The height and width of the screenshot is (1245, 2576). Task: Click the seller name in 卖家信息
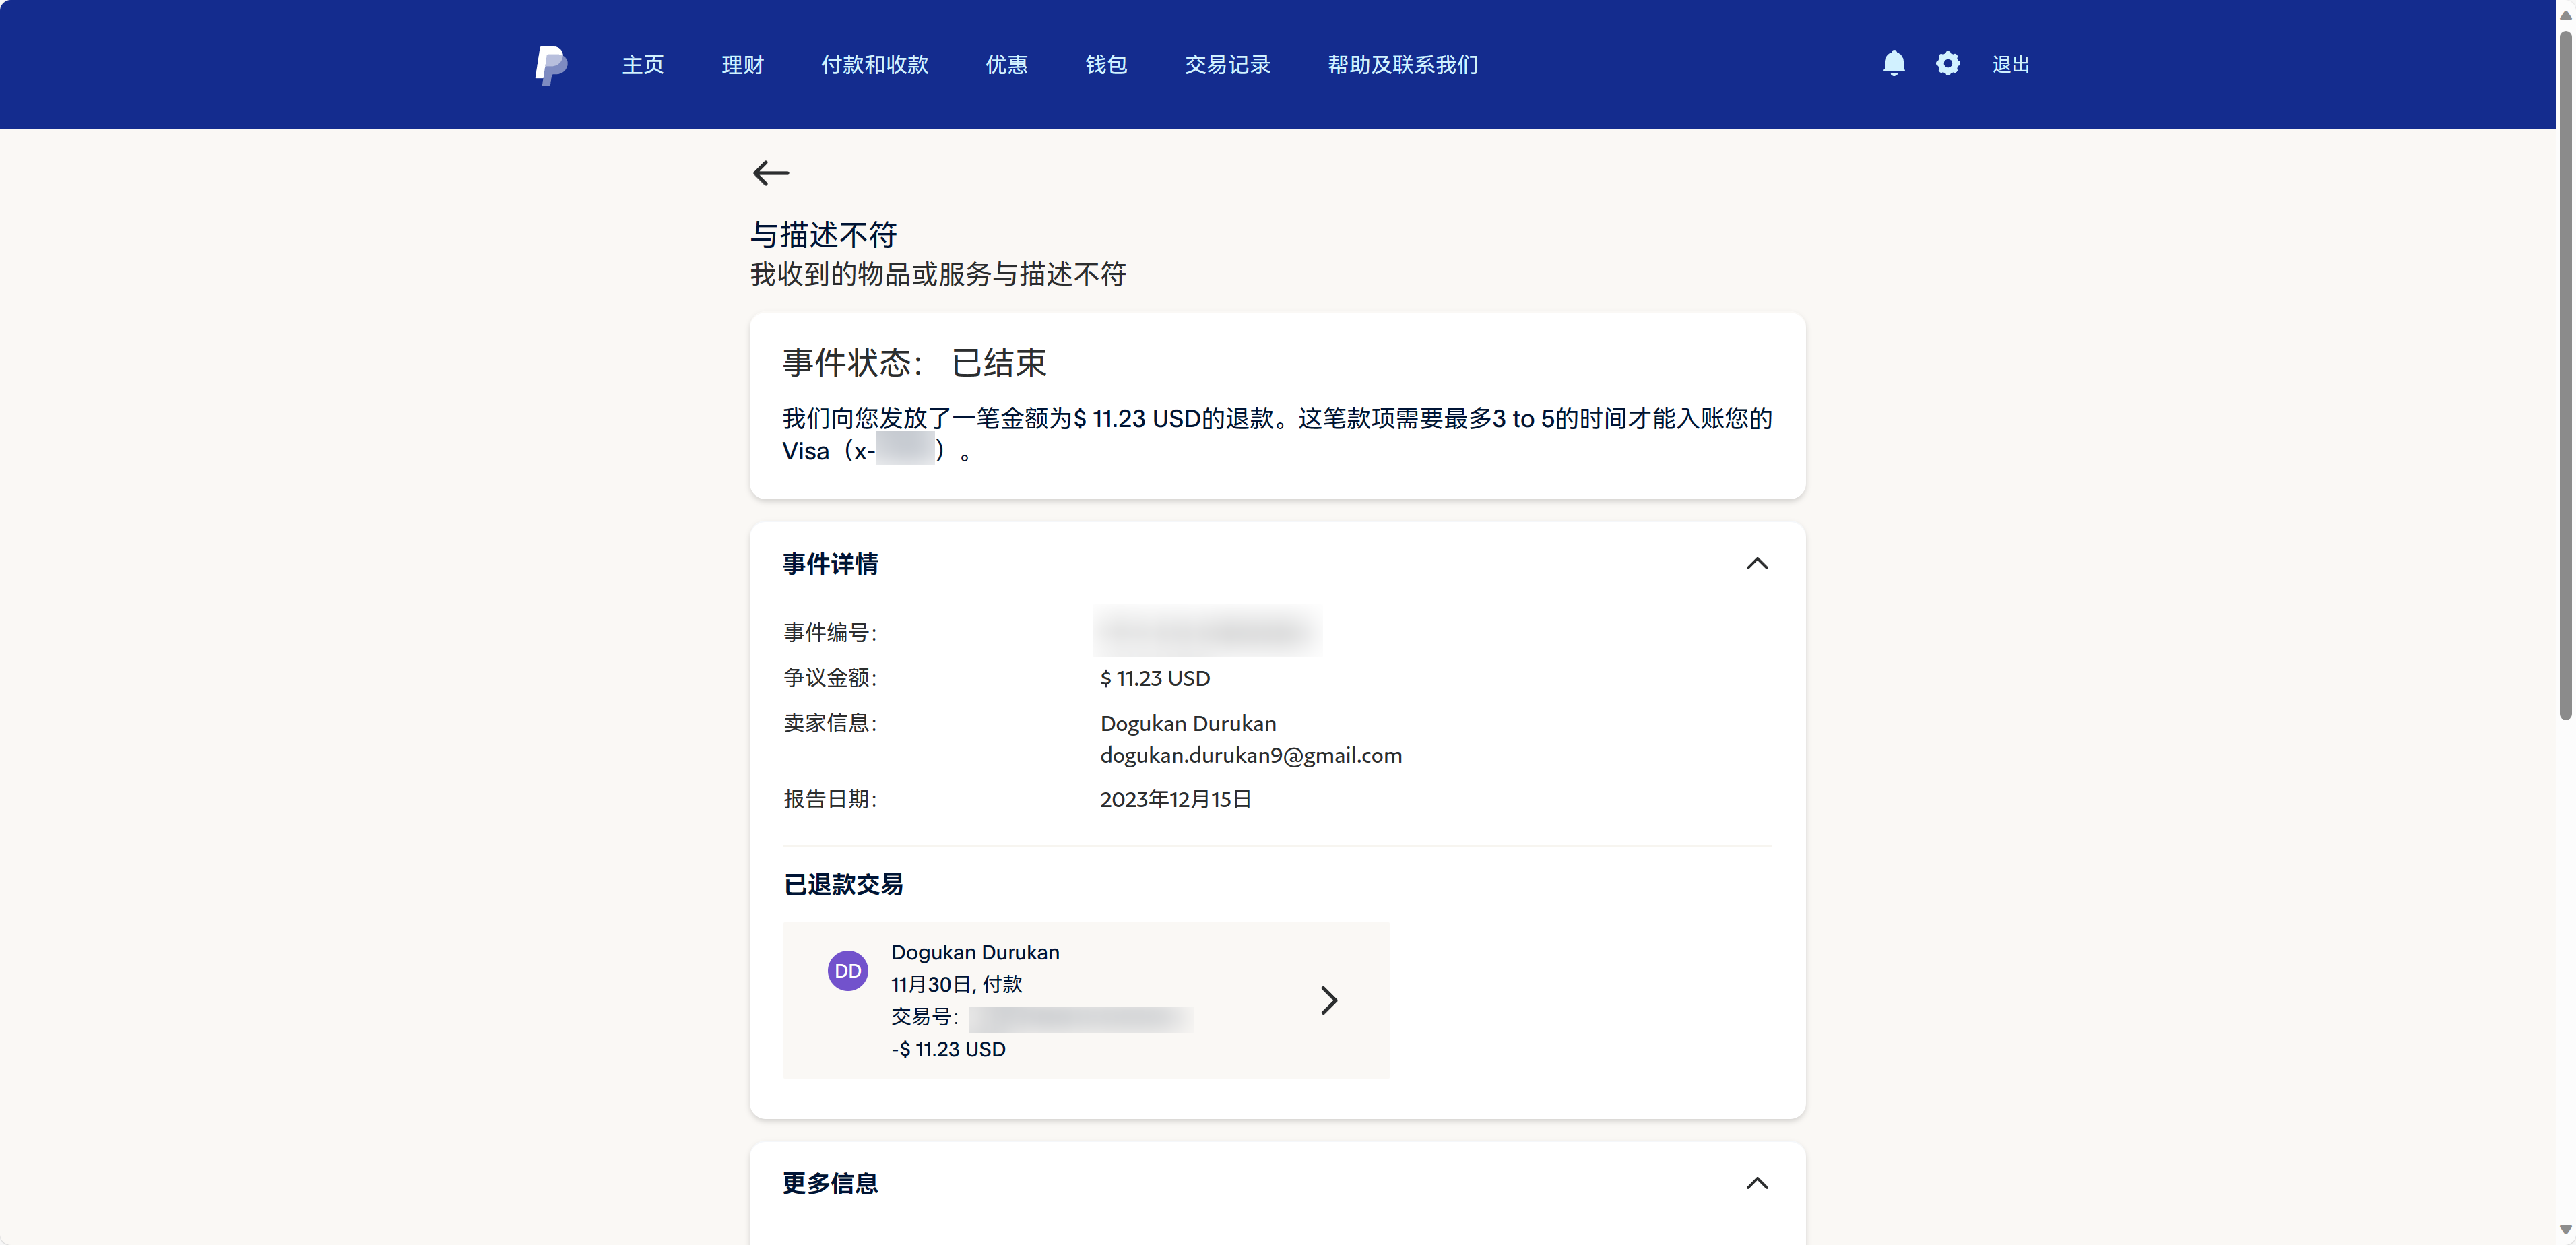pos(1188,723)
